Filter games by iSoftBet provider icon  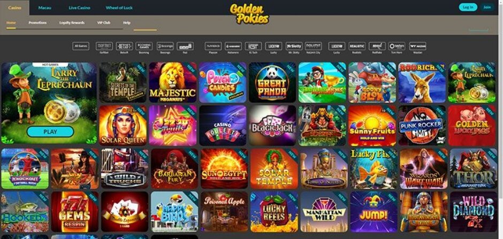coord(104,46)
